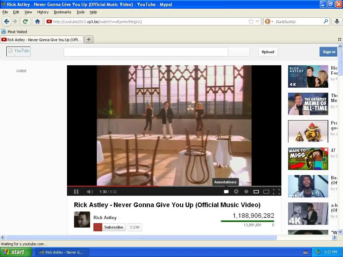This screenshot has height=257, width=343.
Task: Reload the current page
Action: click(25, 21)
